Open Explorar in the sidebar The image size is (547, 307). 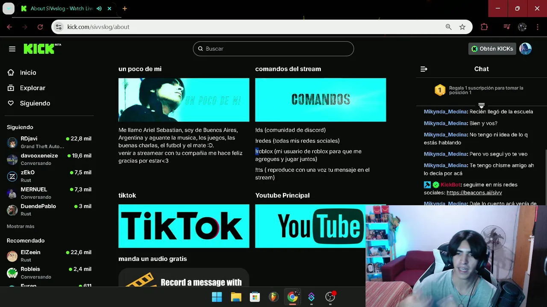click(32, 88)
